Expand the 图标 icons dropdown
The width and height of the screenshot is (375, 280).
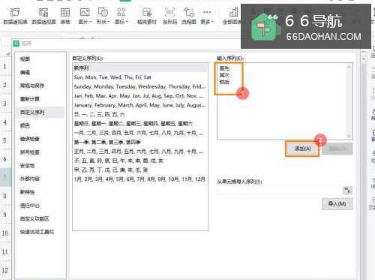click(121, 22)
